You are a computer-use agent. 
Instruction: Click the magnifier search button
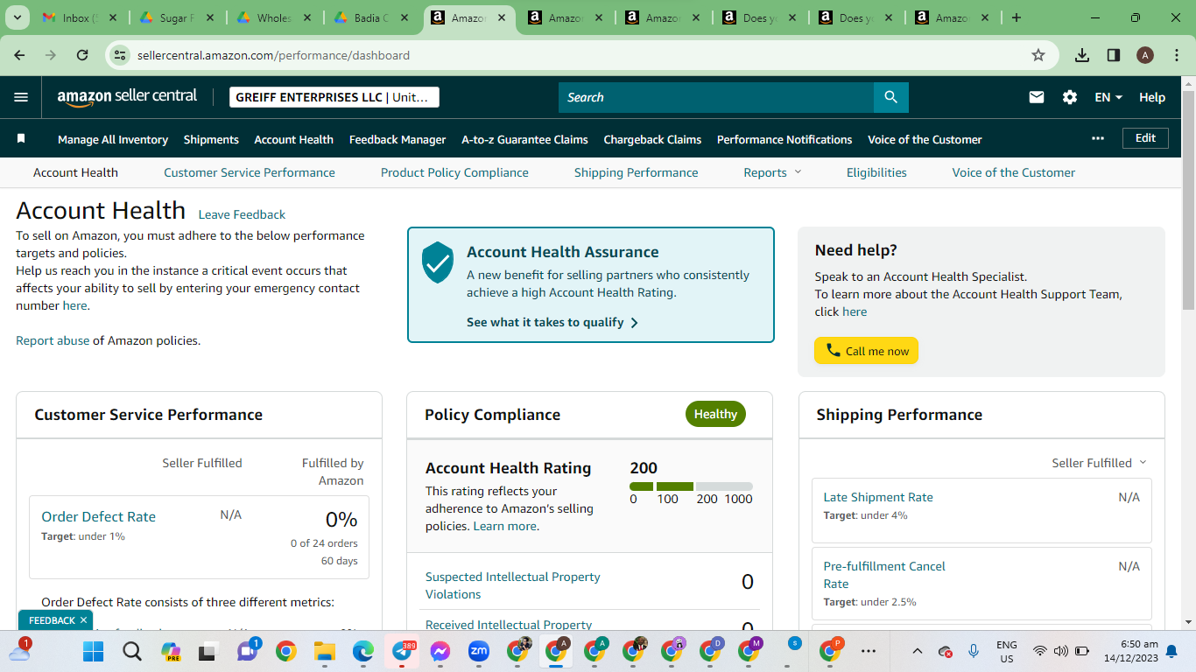click(x=890, y=97)
